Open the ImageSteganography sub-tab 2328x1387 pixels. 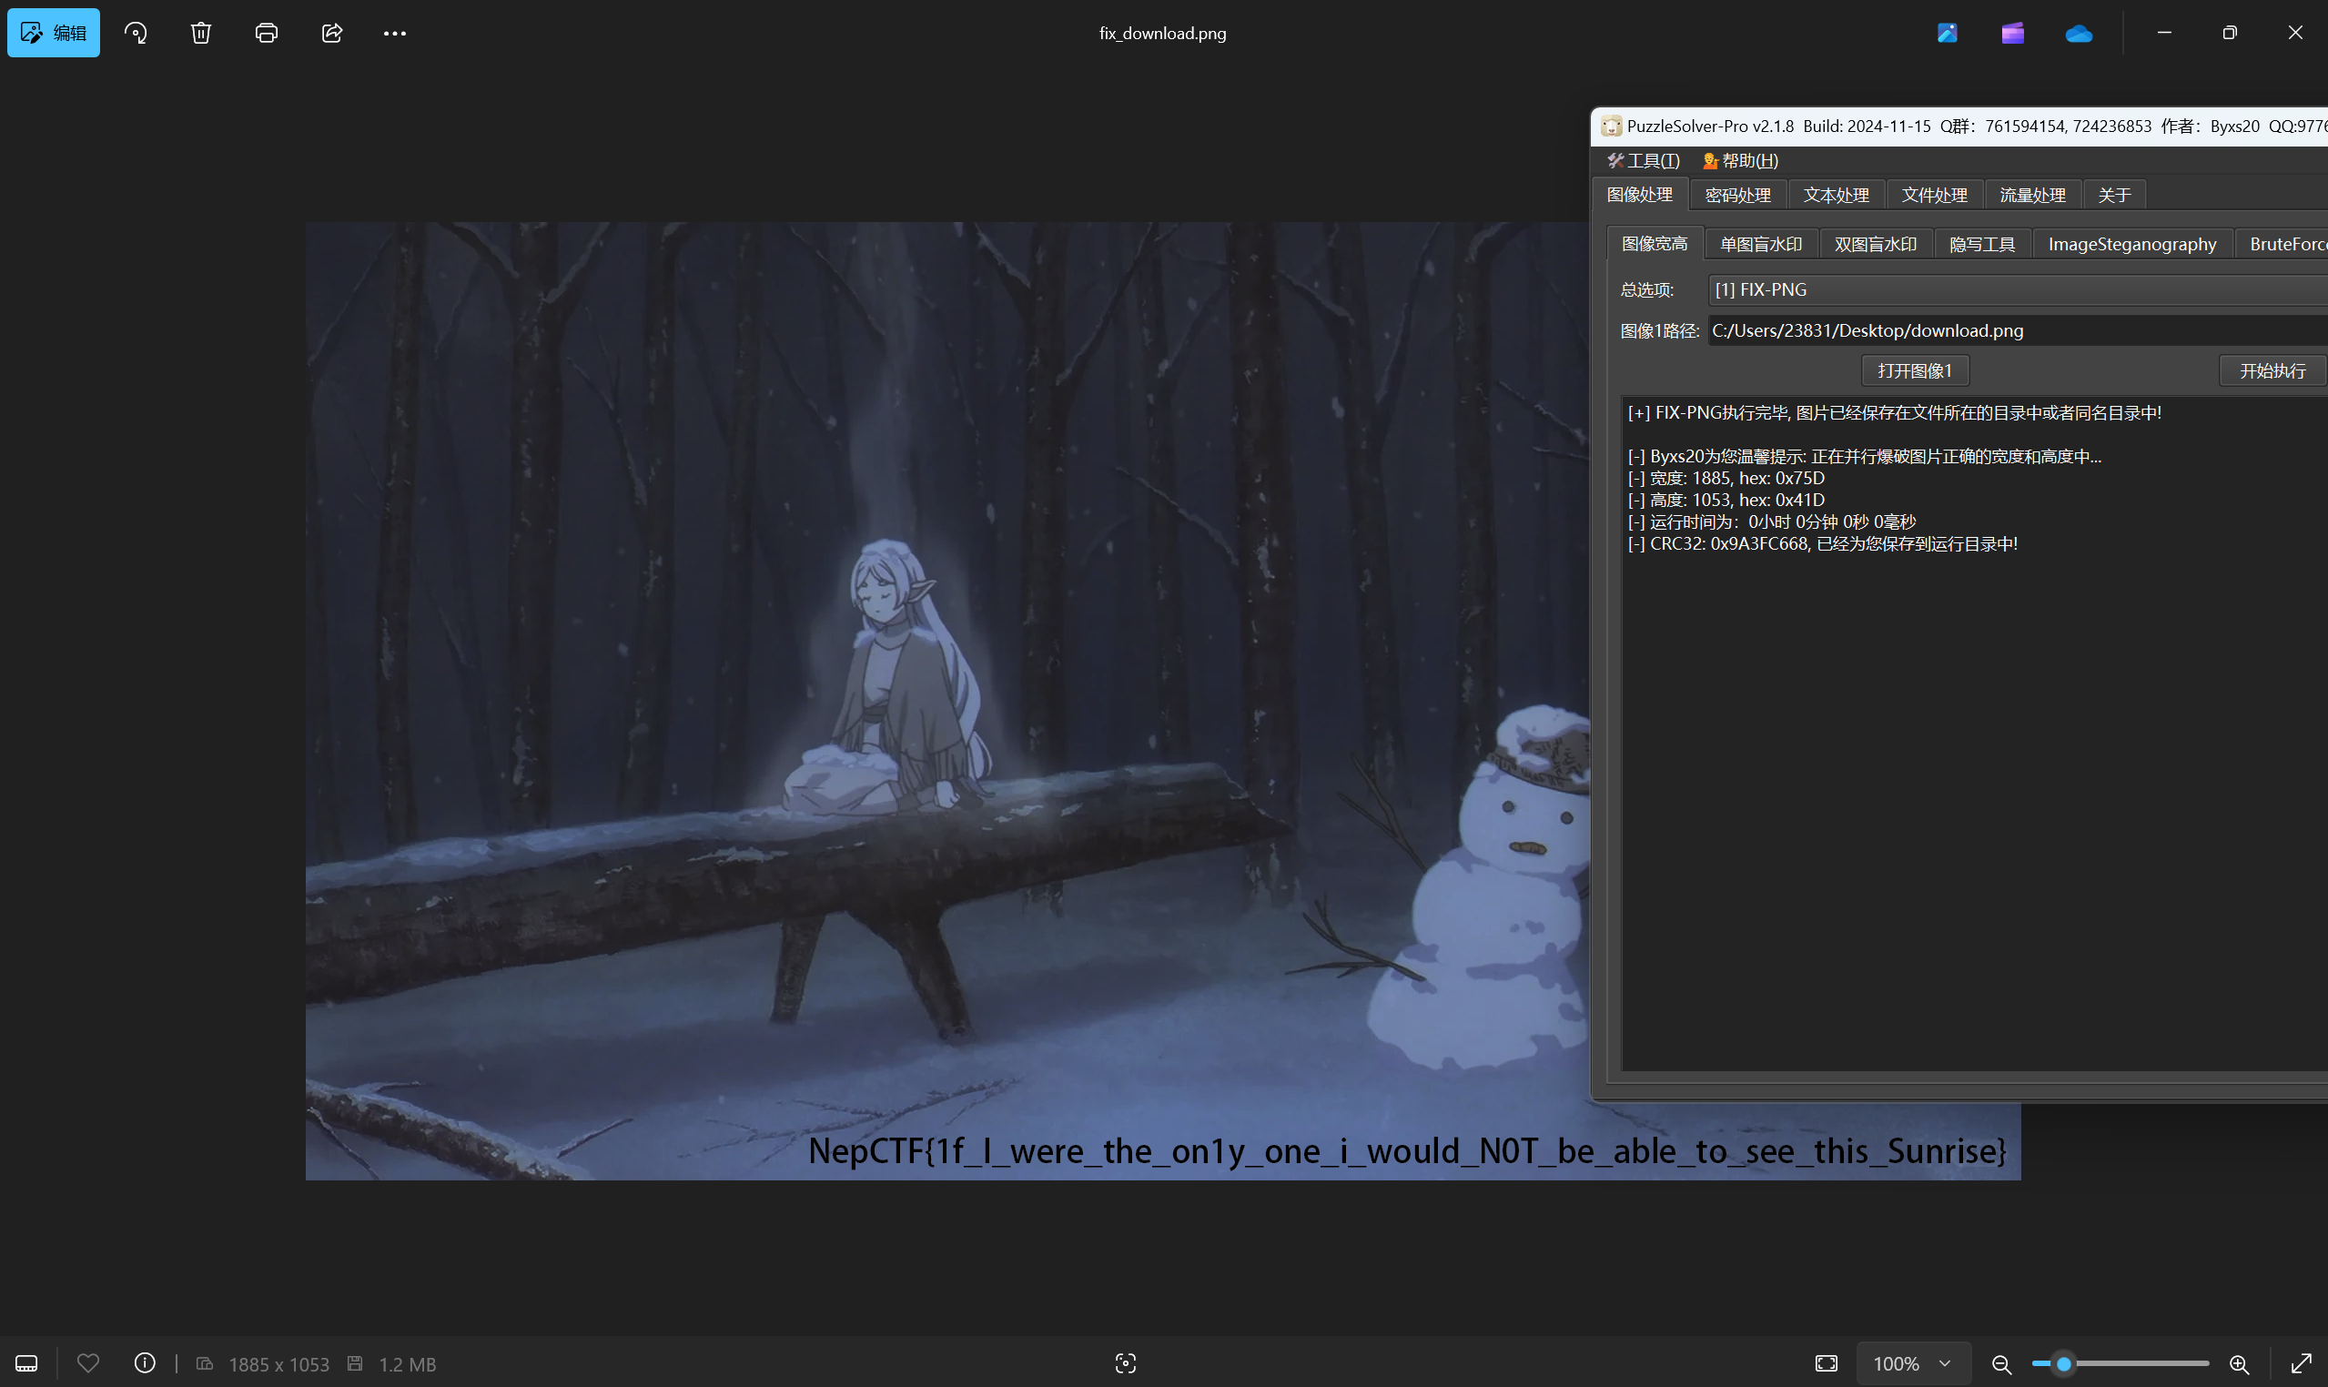tap(2132, 244)
